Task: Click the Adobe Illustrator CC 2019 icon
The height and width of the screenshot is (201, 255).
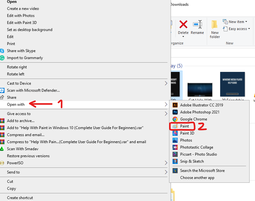Action: point(175,105)
